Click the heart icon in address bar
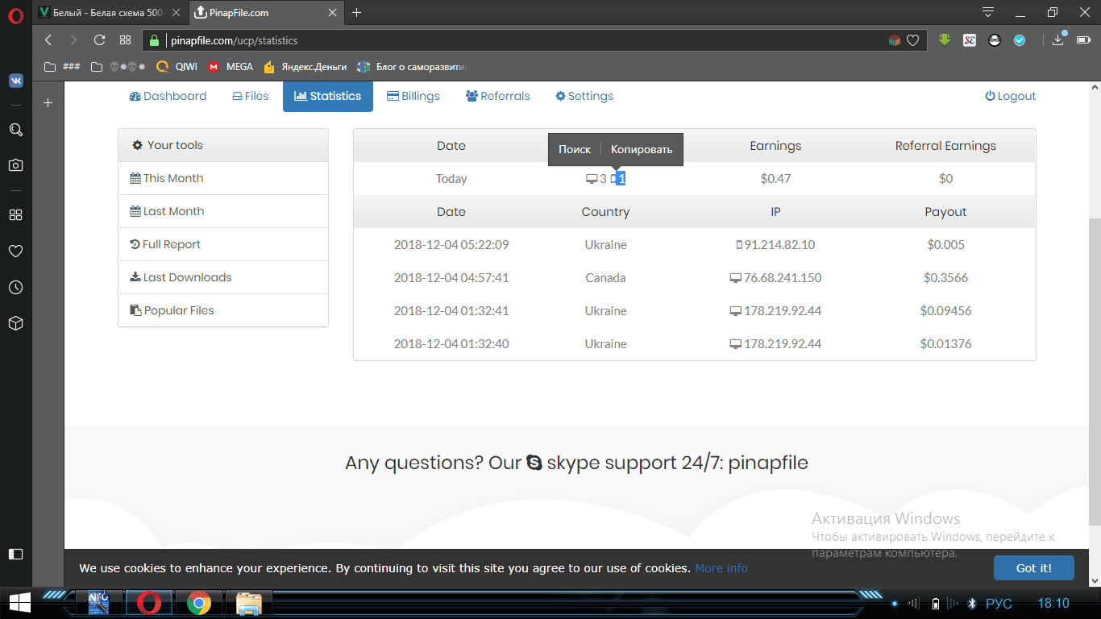Image resolution: width=1101 pixels, height=619 pixels. tap(912, 40)
